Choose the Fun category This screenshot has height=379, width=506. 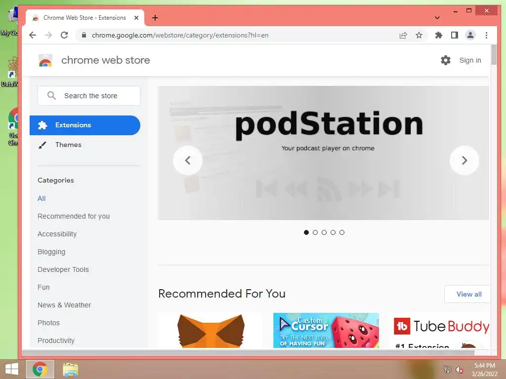tap(43, 287)
